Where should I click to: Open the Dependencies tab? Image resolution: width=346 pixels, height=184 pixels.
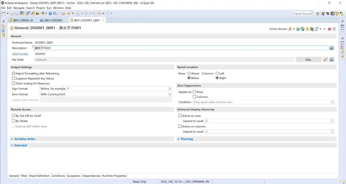91,176
